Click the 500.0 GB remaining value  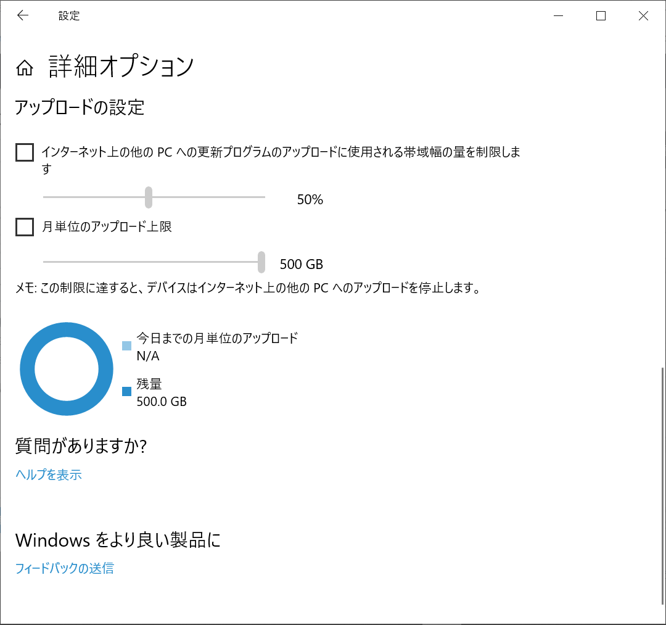[162, 402]
